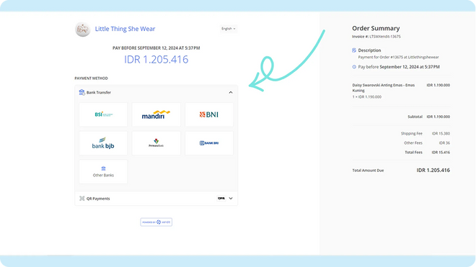Click the Description document icon
Image resolution: width=476 pixels, height=267 pixels.
[354, 50]
